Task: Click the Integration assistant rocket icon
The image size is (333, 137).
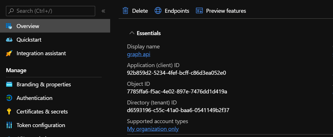Action: click(9, 53)
